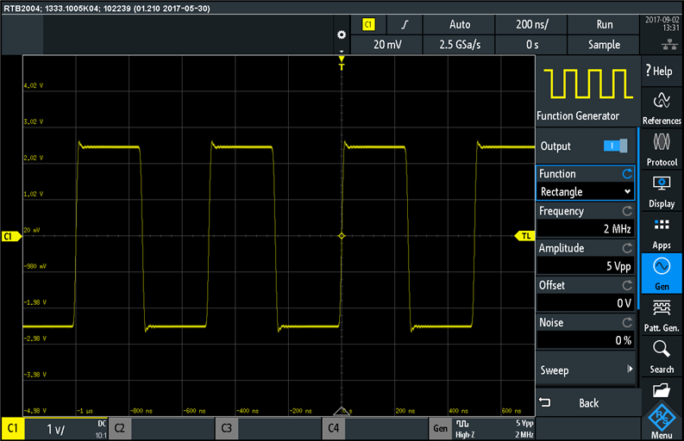The width and height of the screenshot is (684, 441).
Task: Toggle the function generator Output switch
Action: pos(616,146)
